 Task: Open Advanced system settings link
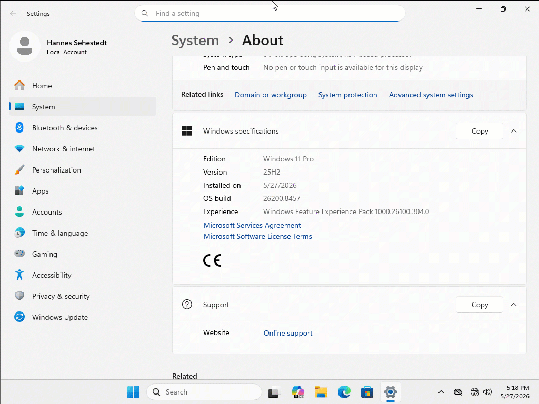[431, 95]
